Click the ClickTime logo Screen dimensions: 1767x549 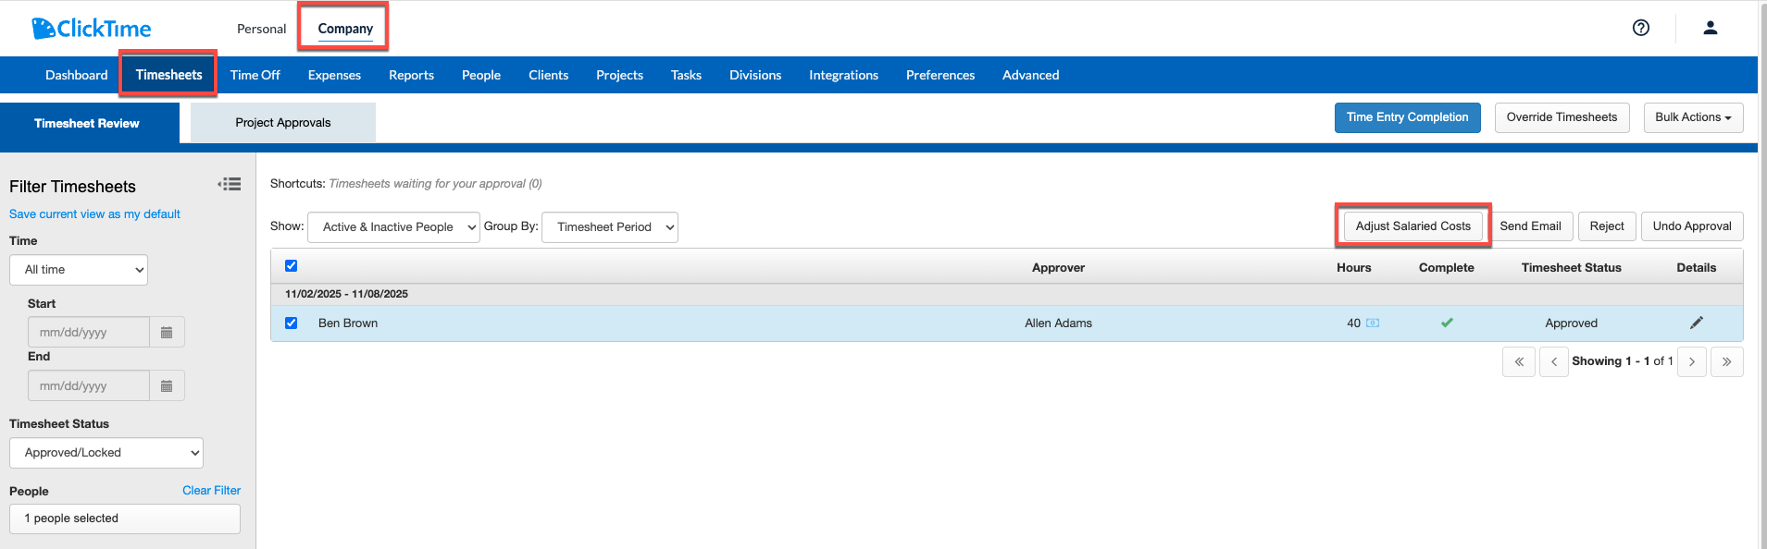[92, 29]
